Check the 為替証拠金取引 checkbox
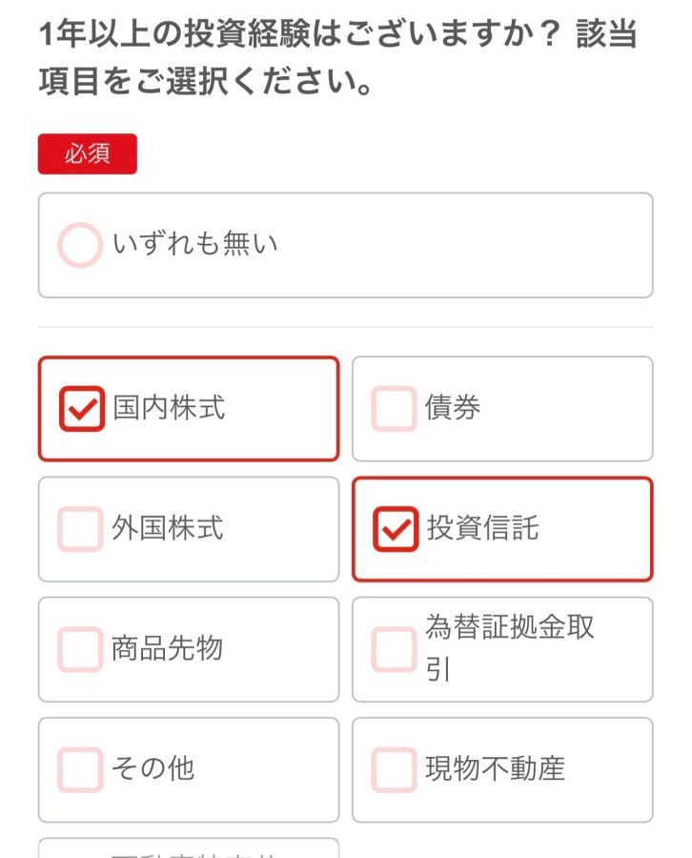The width and height of the screenshot is (692, 858). pyautogui.click(x=394, y=649)
